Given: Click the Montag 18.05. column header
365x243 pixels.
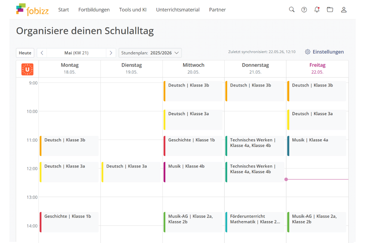Looking at the screenshot, I should [x=70, y=68].
